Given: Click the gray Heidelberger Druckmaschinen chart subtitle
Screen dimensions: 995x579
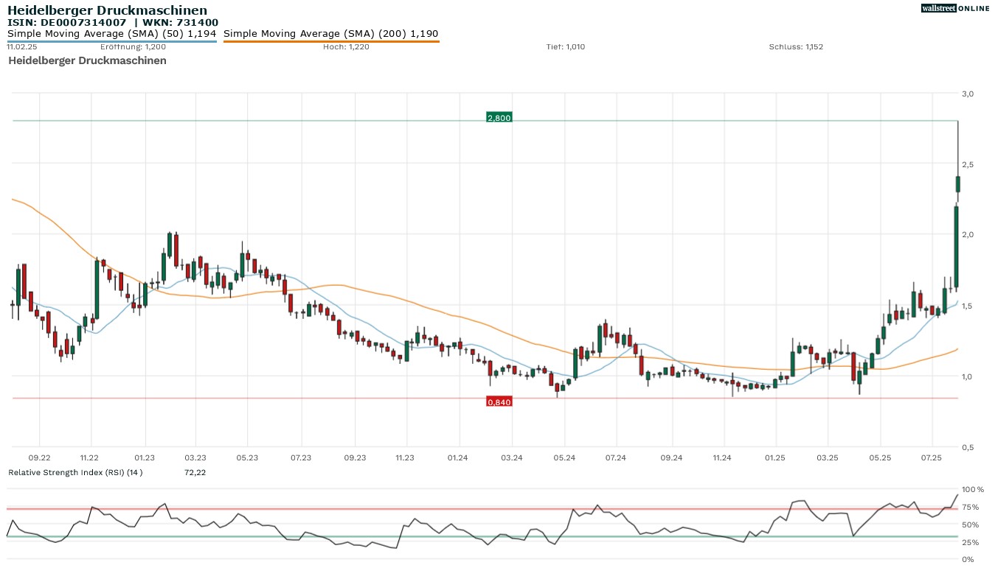Looking at the screenshot, I should coord(87,60).
